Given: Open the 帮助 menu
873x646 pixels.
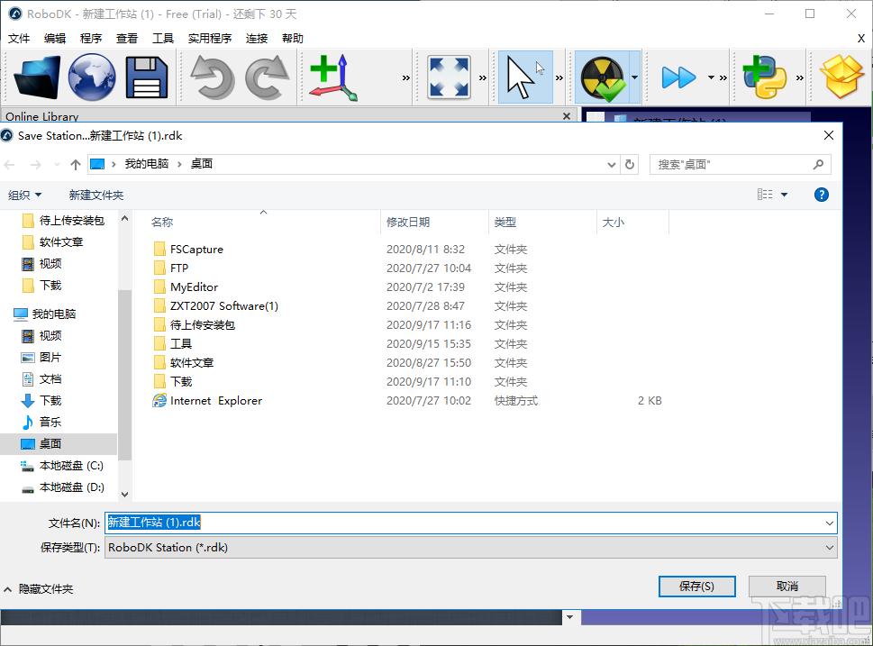Looking at the screenshot, I should (292, 39).
